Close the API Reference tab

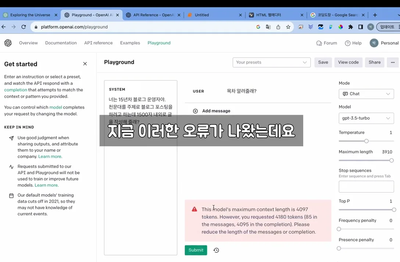[179, 15]
